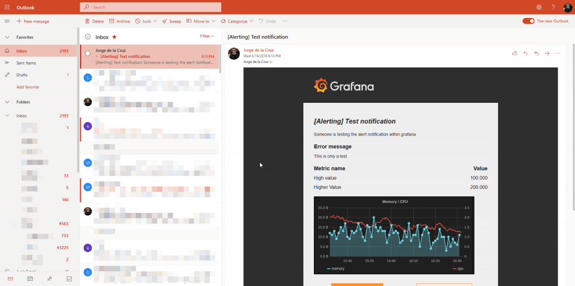Click the Search box

click(x=150, y=7)
